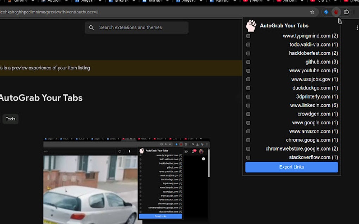Enable the github.com checkbox
Viewport: 359px width, 224px height.
tap(248, 62)
